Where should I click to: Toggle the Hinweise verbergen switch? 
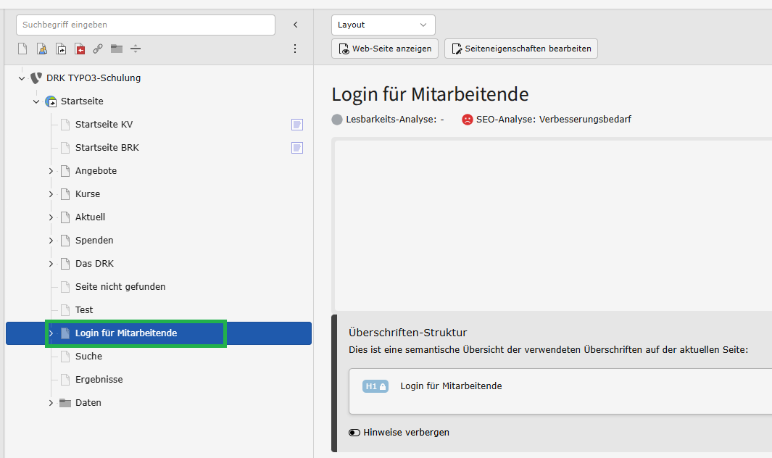(x=354, y=433)
